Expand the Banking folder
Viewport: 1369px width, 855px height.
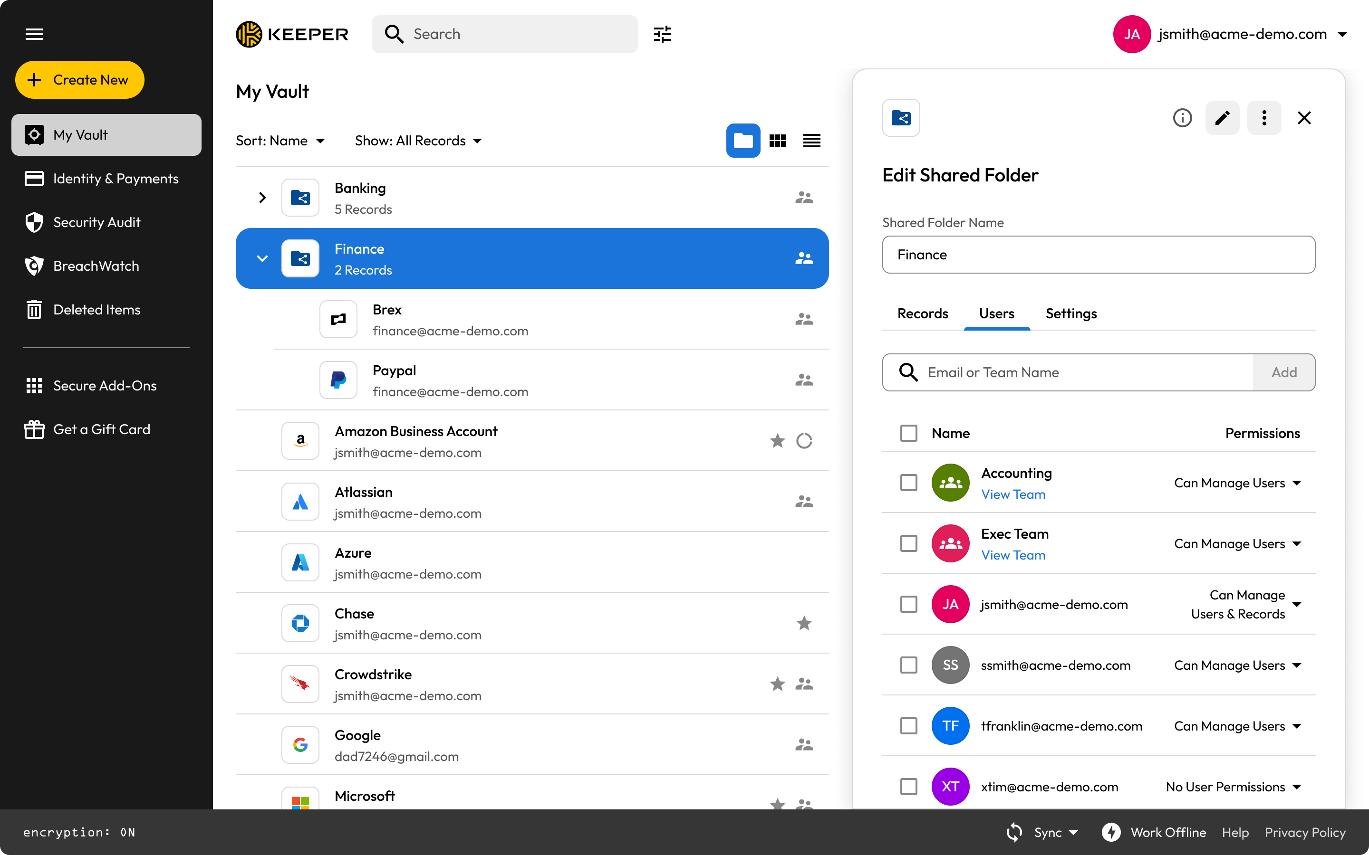pyautogui.click(x=262, y=197)
